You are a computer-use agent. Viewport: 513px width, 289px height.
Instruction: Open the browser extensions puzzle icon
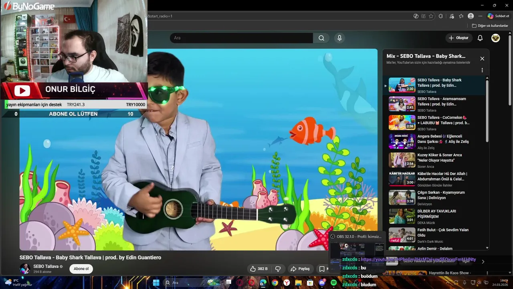[441, 16]
